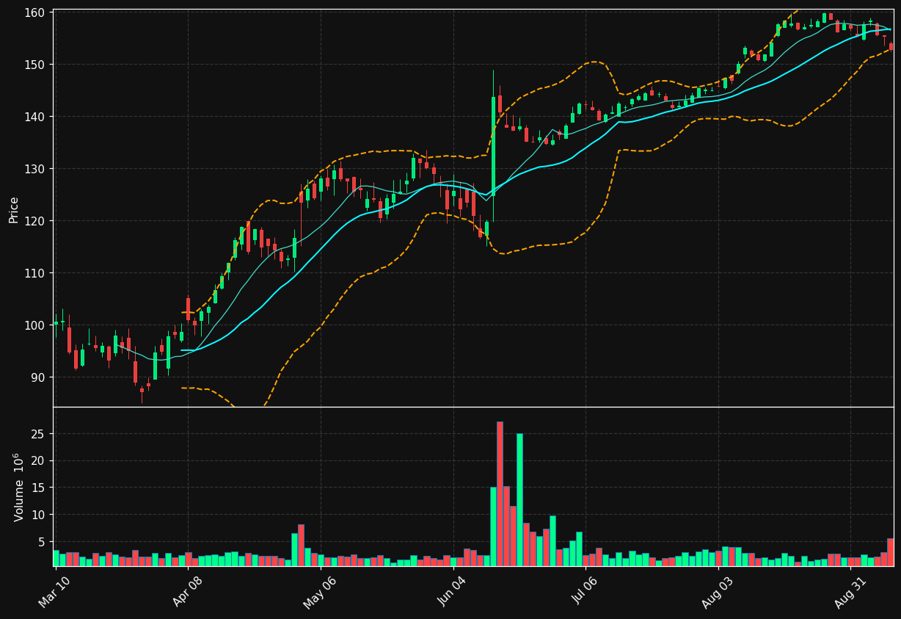The width and height of the screenshot is (901, 619).
Task: Click the Jun 04 date label
Action: 453,592
